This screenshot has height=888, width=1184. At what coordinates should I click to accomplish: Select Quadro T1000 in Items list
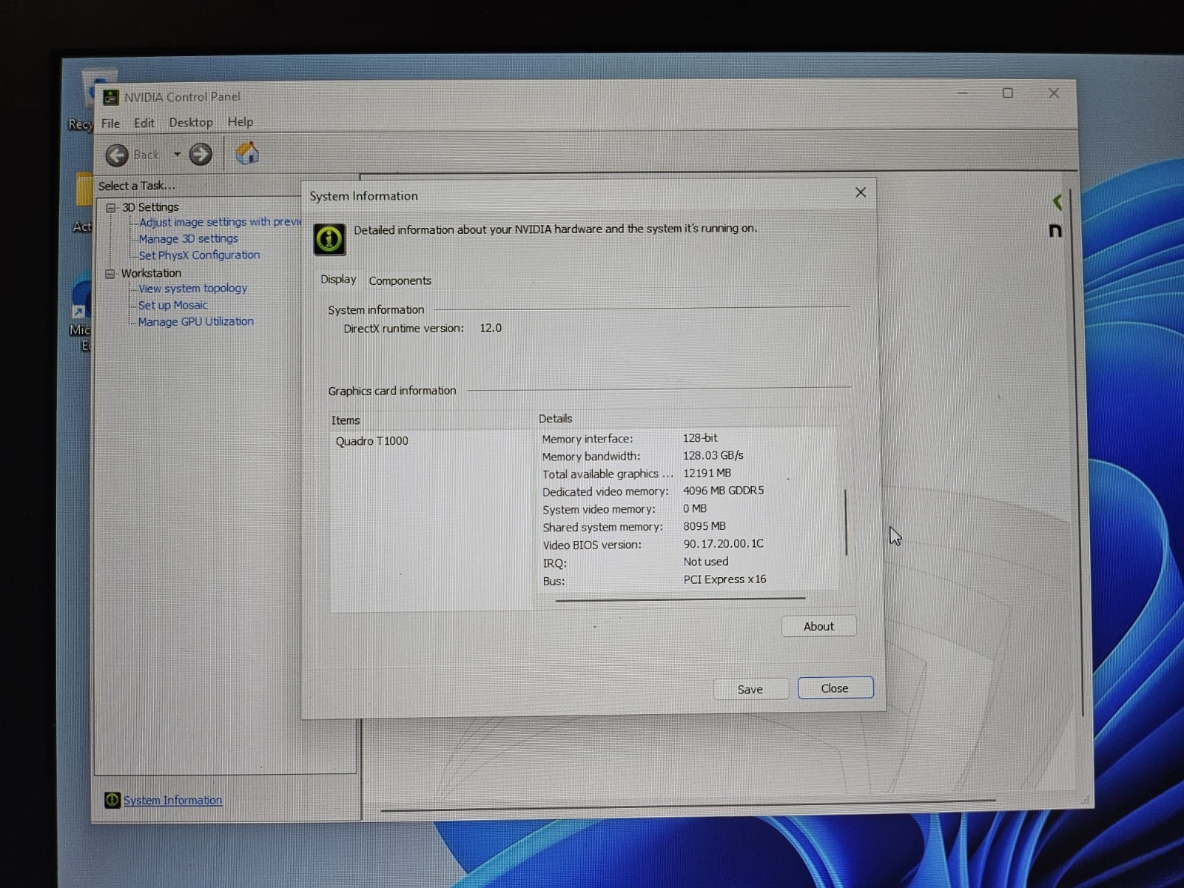[371, 441]
